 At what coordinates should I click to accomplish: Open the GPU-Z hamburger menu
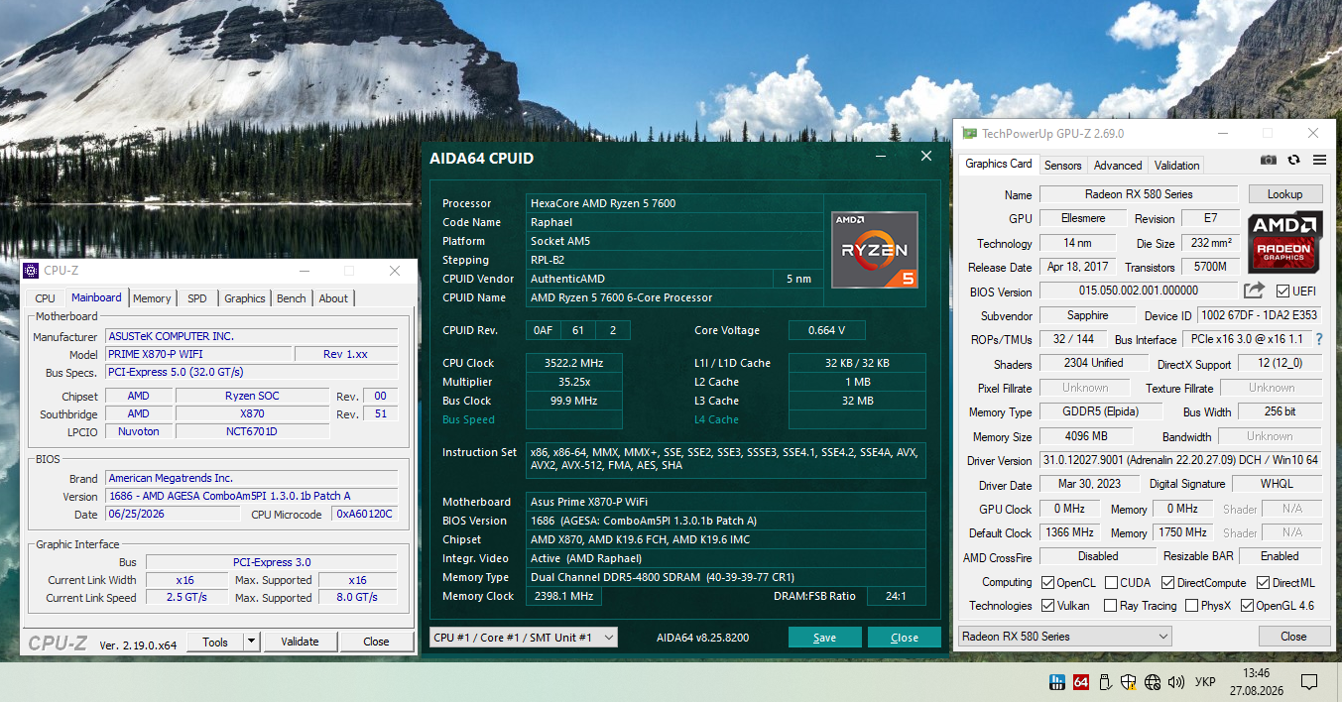pos(1319,160)
